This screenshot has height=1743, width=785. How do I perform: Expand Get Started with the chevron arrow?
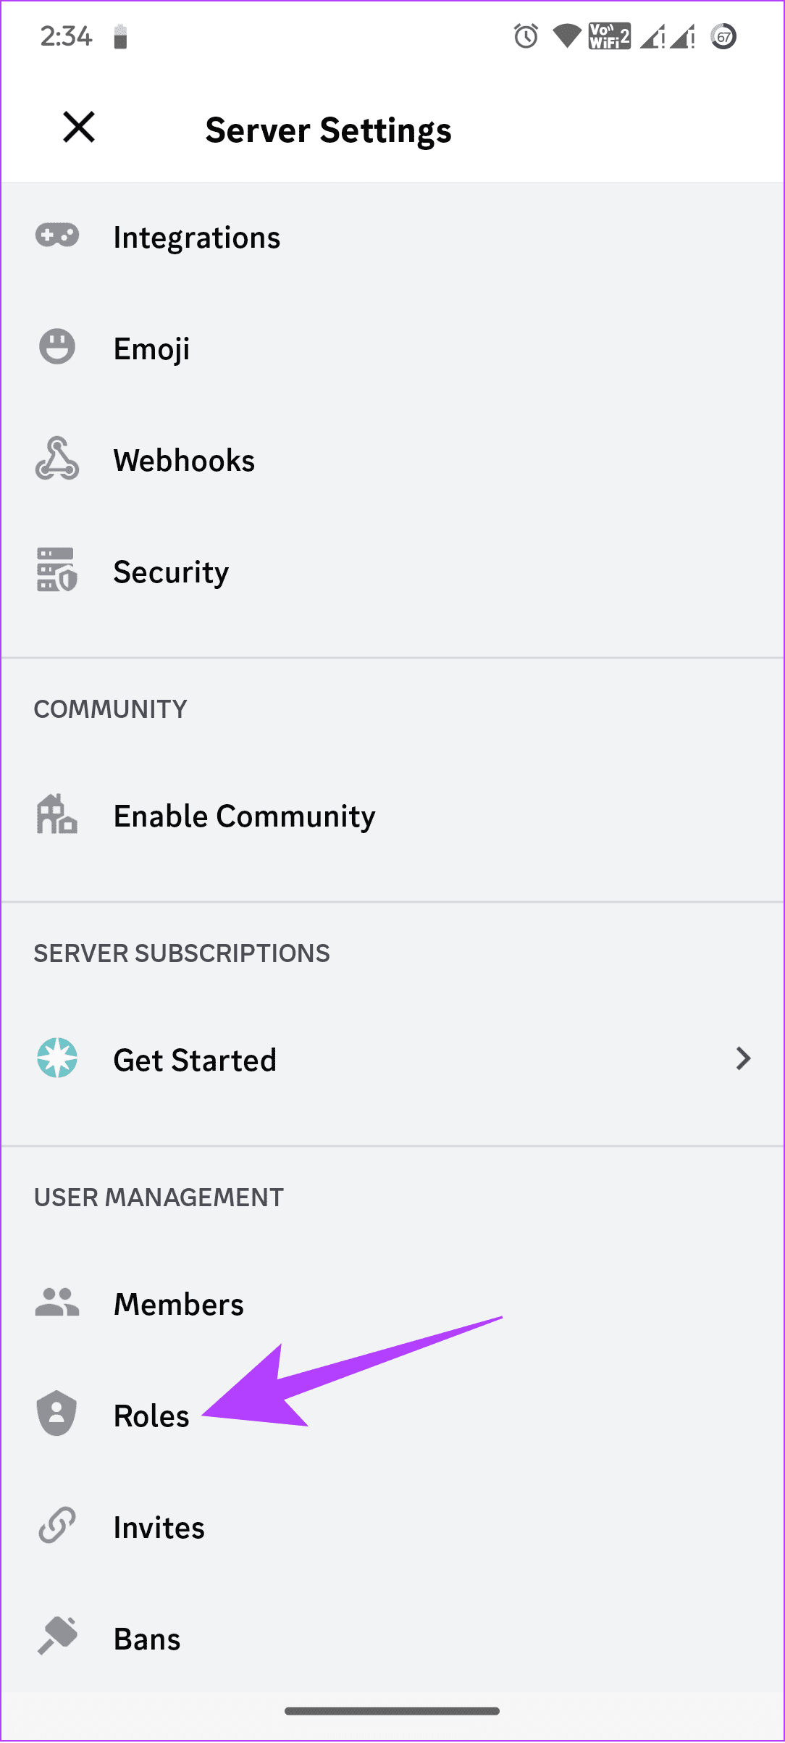click(744, 1059)
